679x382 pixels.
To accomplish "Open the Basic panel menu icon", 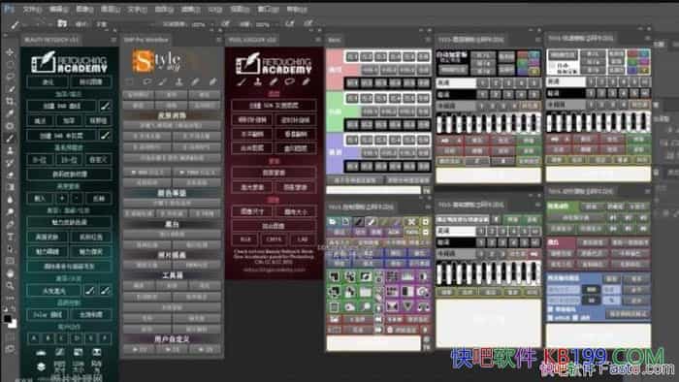I will pos(428,40).
